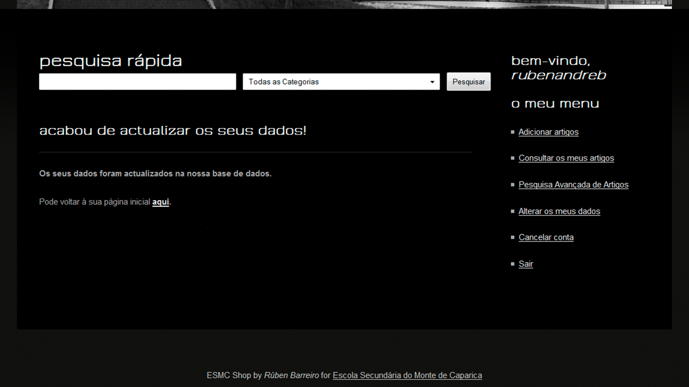Visit Escola Secundária do Monte de Caparica link
The height and width of the screenshot is (387, 689).
coord(407,376)
